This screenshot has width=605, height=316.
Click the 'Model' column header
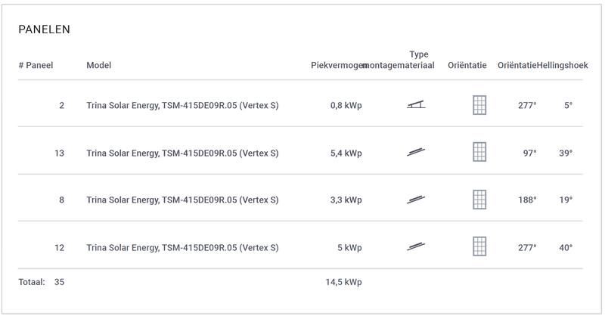point(99,65)
